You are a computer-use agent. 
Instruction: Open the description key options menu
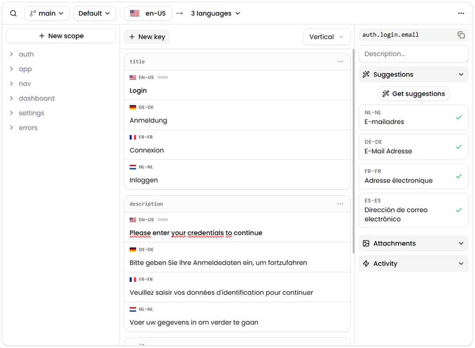340,204
